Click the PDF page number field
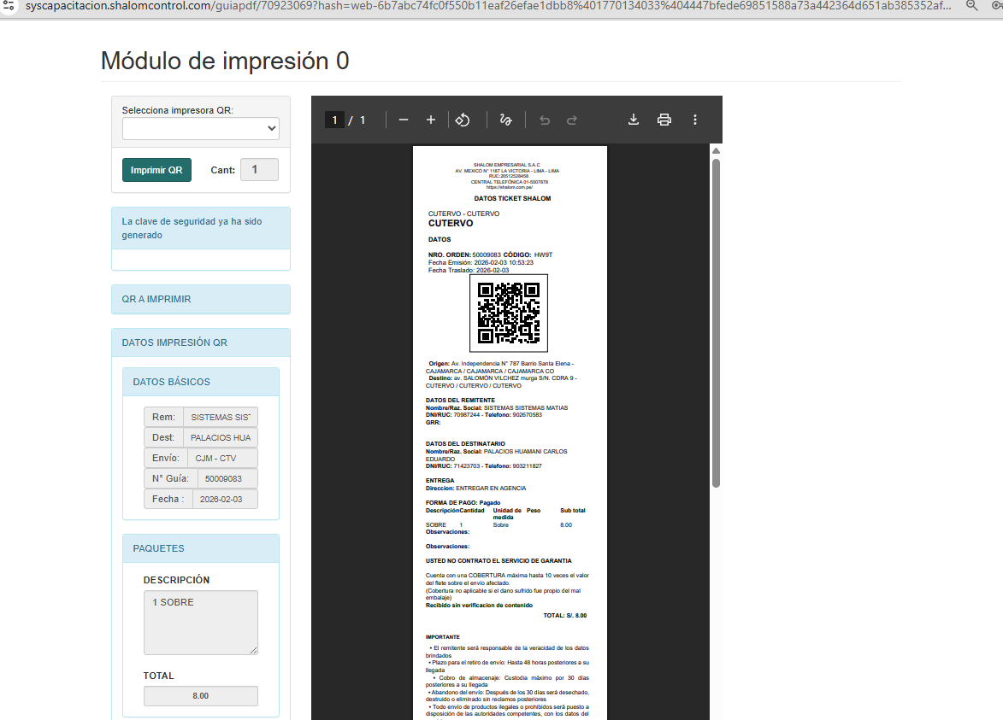This screenshot has height=720, width=1003. click(335, 120)
